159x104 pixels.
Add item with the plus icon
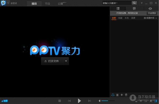click(122, 95)
